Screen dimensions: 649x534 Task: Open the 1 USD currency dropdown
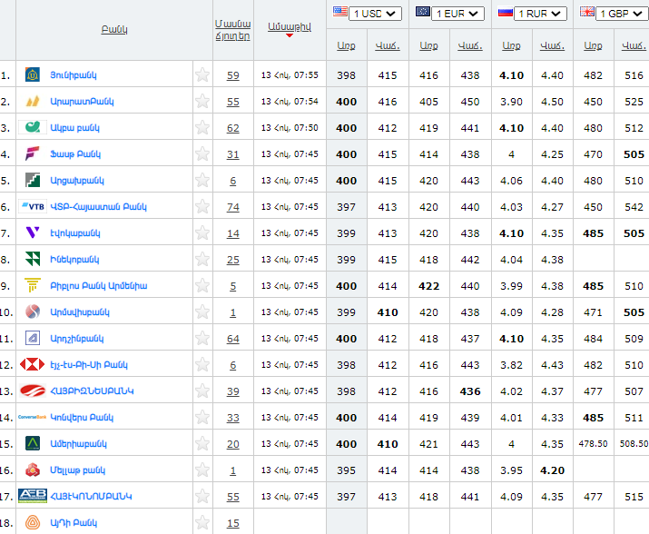375,14
